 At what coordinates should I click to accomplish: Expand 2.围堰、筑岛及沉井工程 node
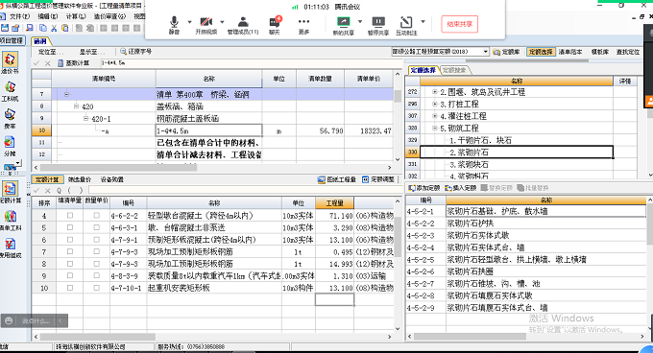435,92
